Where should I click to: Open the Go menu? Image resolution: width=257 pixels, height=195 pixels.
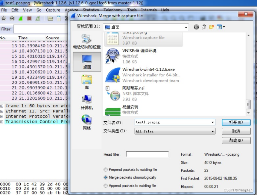tap(39, 10)
